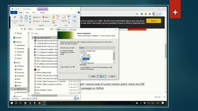Expand the Themes tree node in installer
The height and width of the screenshot is (111, 198).
80,61
